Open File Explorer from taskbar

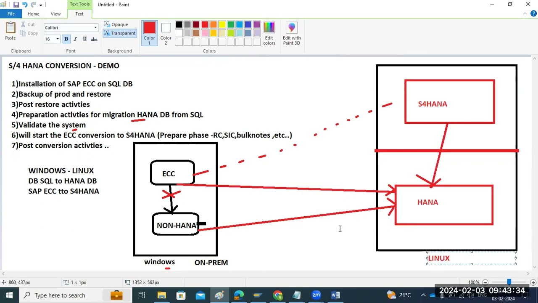tap(161, 295)
